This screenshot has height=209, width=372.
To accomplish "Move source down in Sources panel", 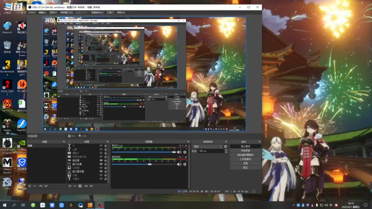I will coord(91,186).
